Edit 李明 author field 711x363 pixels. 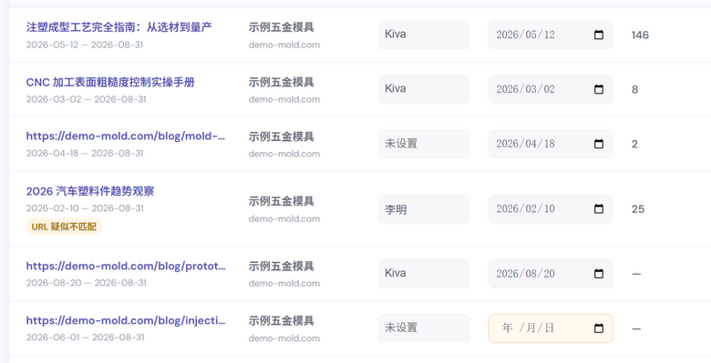click(424, 208)
